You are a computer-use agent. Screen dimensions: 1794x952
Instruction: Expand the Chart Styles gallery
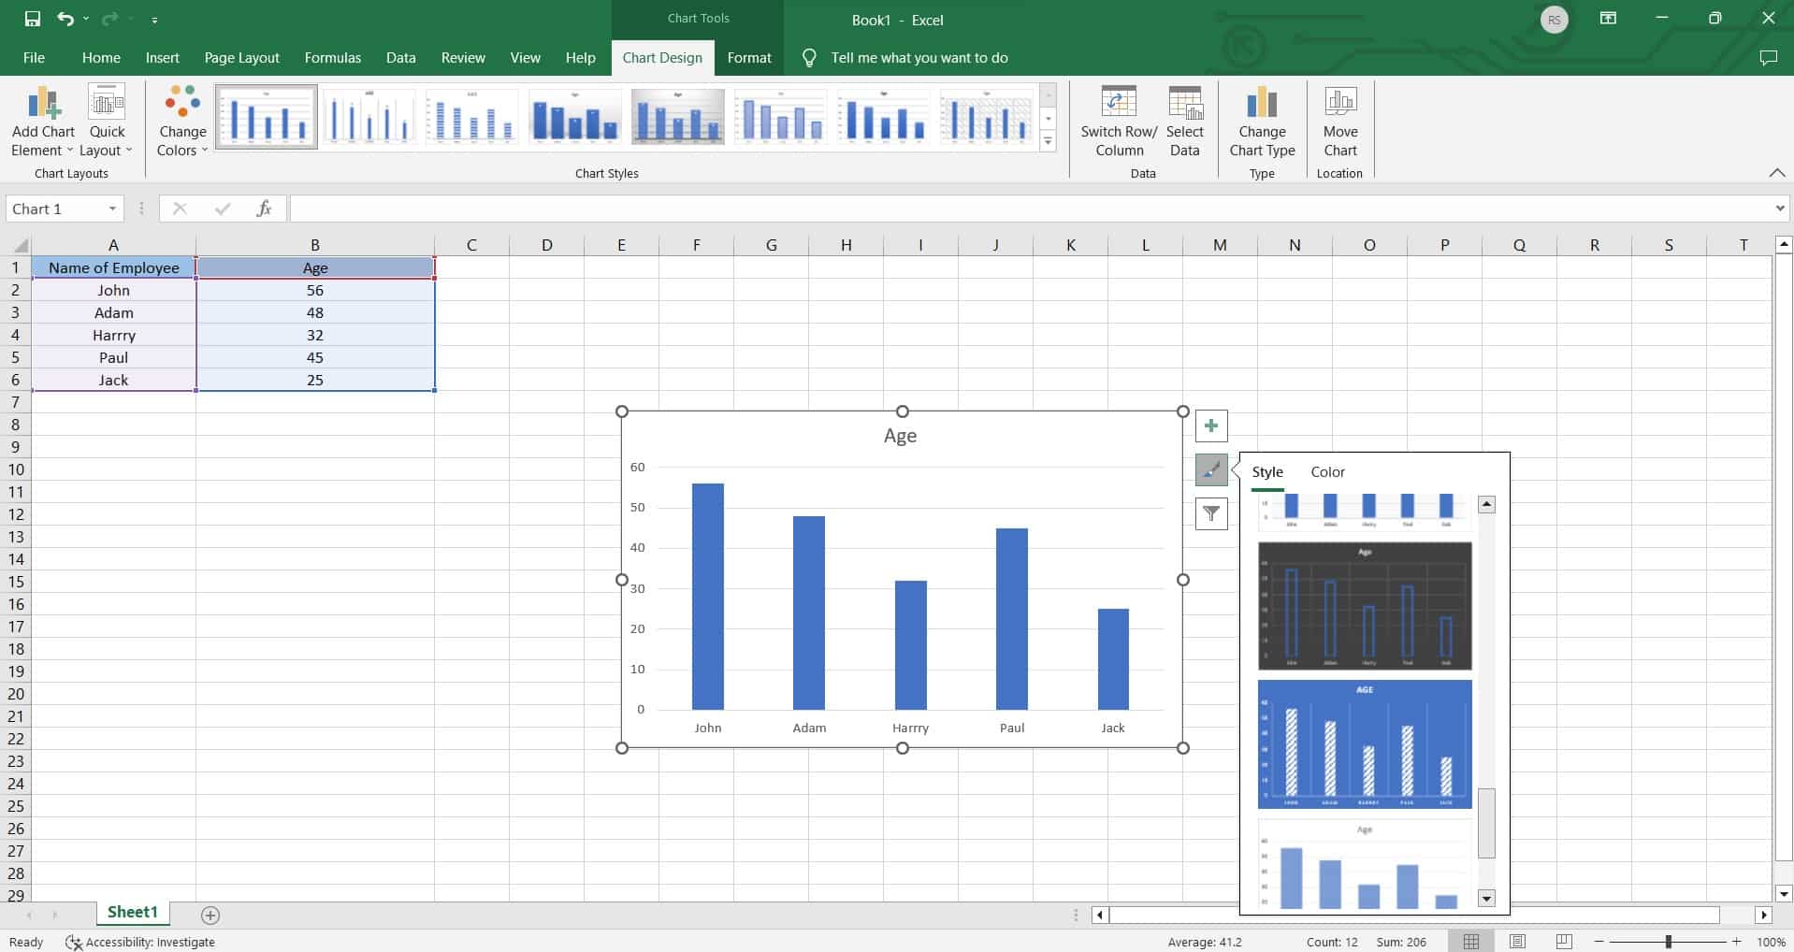pyautogui.click(x=1048, y=141)
